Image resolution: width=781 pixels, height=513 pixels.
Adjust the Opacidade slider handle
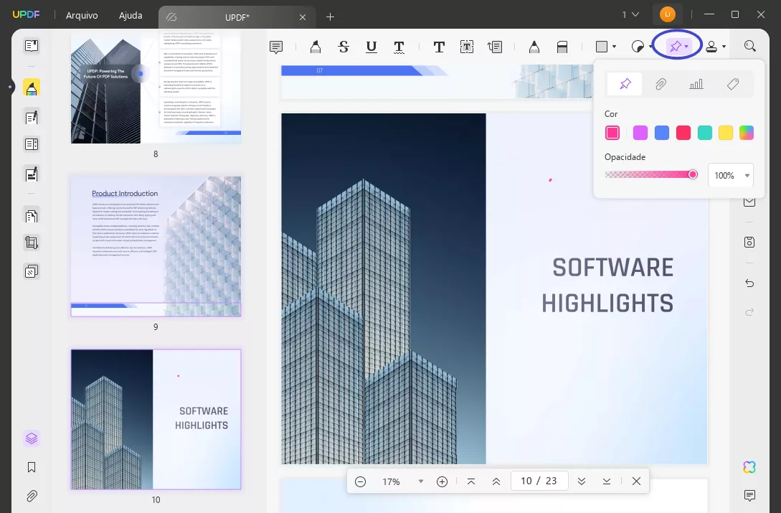[x=692, y=174]
